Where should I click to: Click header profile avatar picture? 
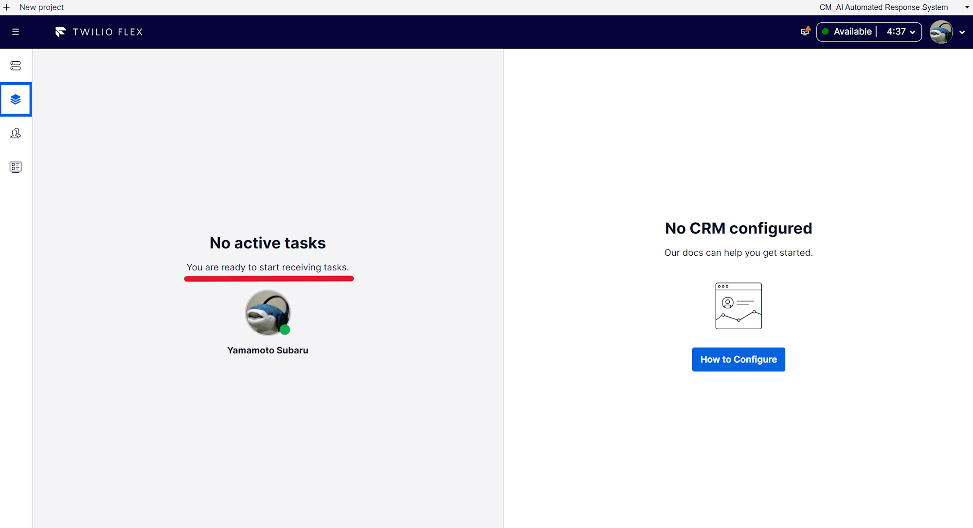coord(941,32)
